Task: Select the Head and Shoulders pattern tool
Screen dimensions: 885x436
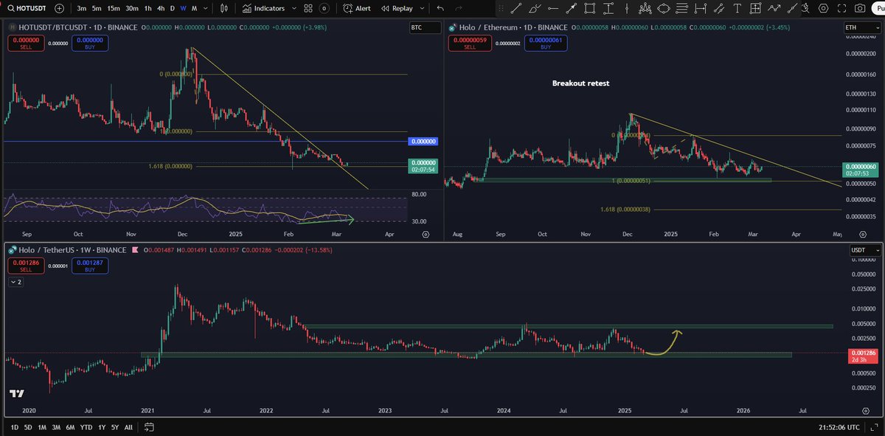Action: [x=645, y=8]
